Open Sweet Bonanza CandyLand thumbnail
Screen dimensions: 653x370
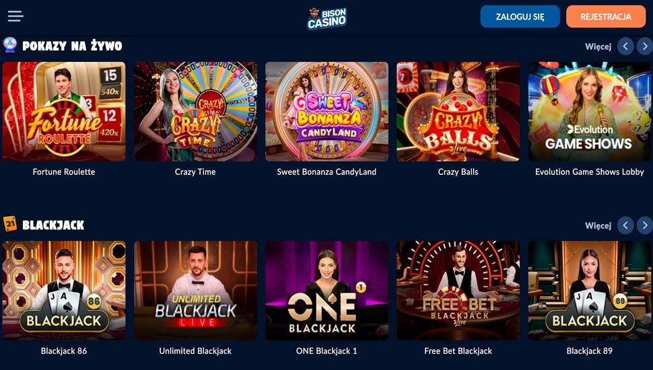click(327, 112)
